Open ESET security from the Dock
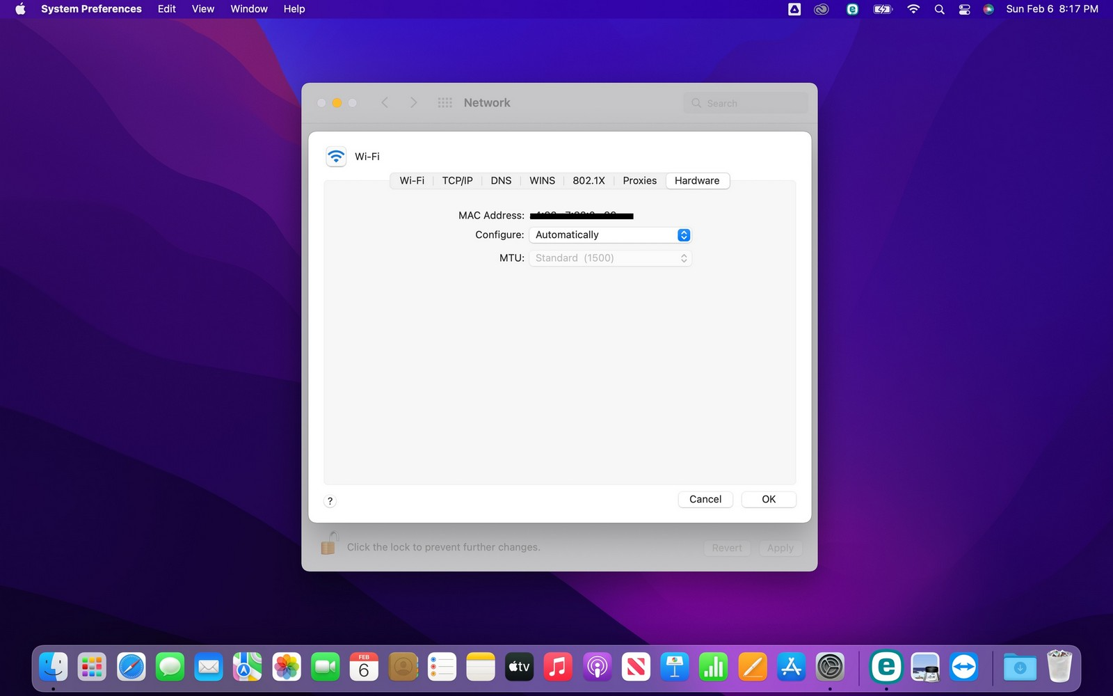 (886, 667)
